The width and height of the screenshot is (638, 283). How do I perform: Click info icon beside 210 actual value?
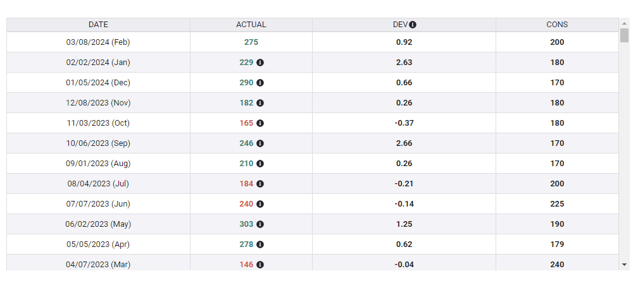[260, 164]
